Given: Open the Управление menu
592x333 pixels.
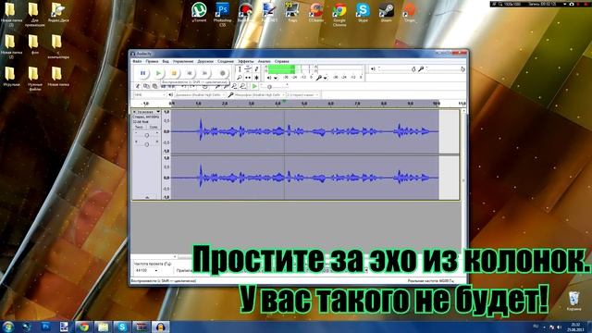Looking at the screenshot, I should [x=183, y=61].
